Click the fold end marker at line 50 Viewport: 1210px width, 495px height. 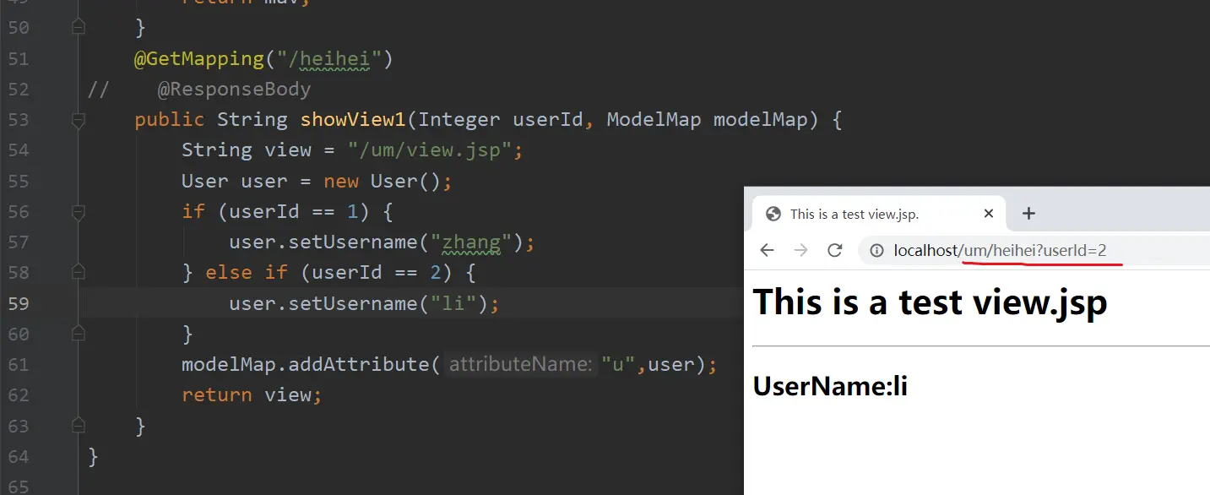(79, 28)
